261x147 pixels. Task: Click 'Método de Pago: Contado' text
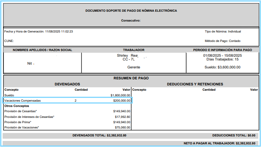click(x=223, y=41)
